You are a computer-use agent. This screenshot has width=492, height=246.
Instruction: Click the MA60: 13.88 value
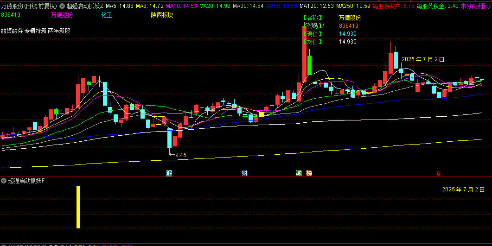(x=281, y=6)
